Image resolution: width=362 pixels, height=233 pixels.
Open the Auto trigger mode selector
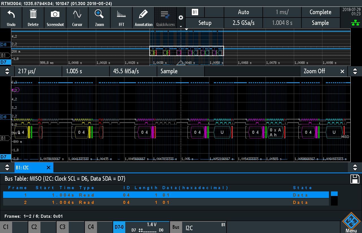pos(243,12)
